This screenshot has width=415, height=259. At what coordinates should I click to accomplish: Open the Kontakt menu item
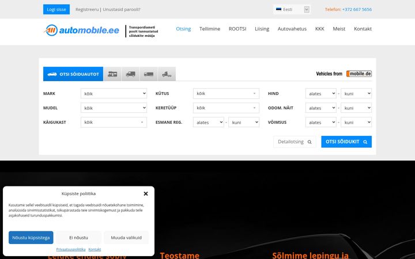coord(363,29)
